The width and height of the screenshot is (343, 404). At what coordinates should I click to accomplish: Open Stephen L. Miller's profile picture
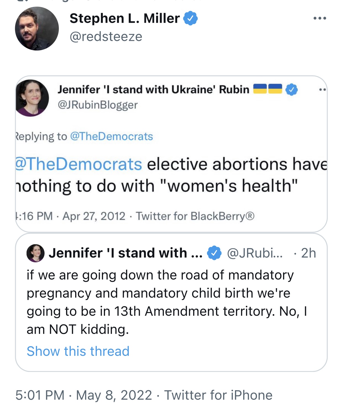[x=37, y=28]
